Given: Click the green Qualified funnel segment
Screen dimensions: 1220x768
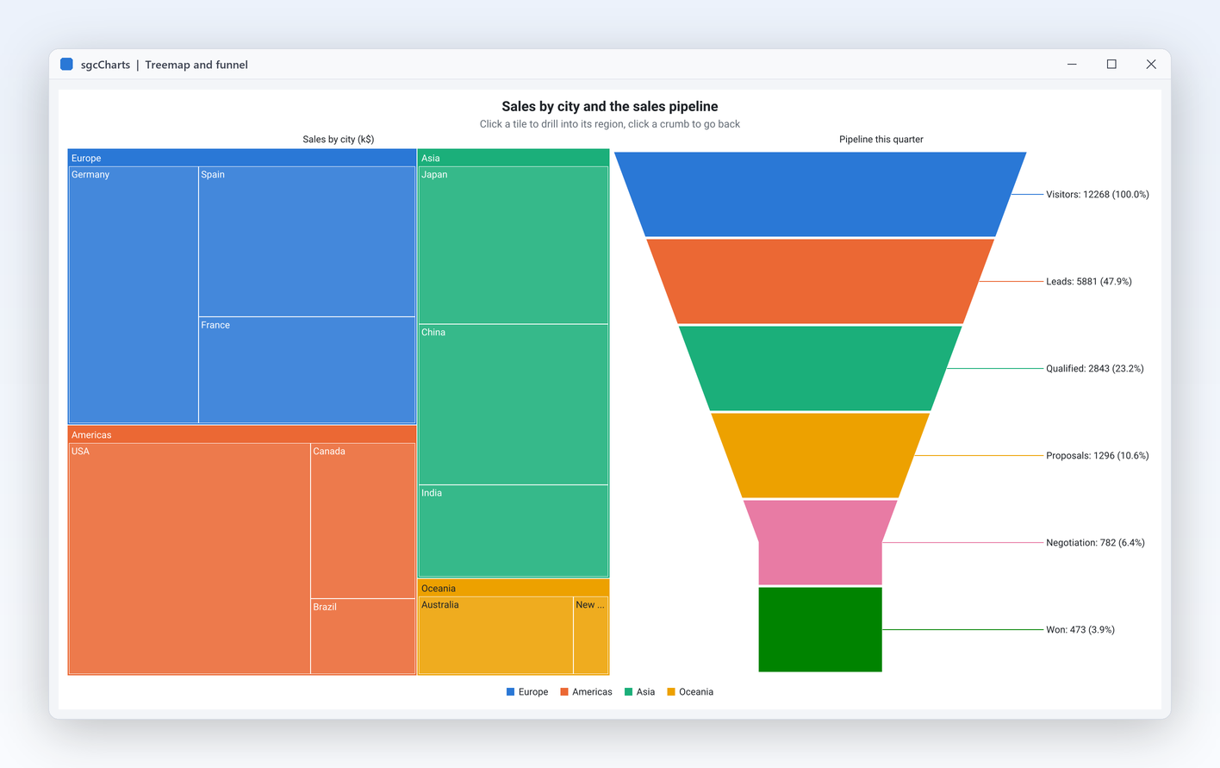Looking at the screenshot, I should 820,368.
